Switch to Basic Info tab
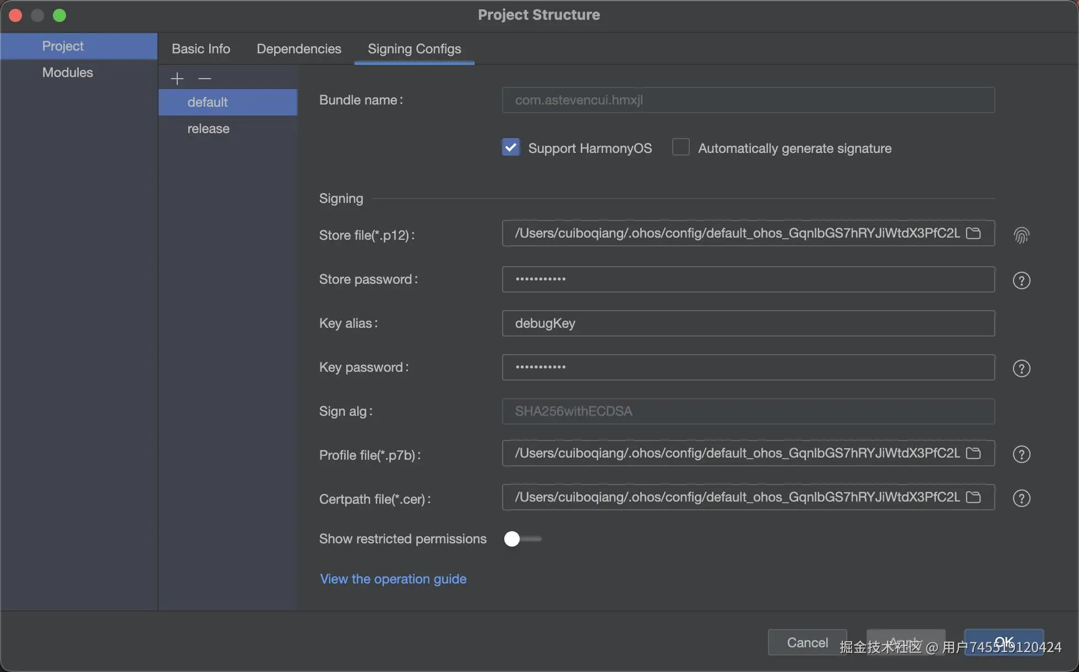This screenshot has height=672, width=1079. click(x=201, y=49)
